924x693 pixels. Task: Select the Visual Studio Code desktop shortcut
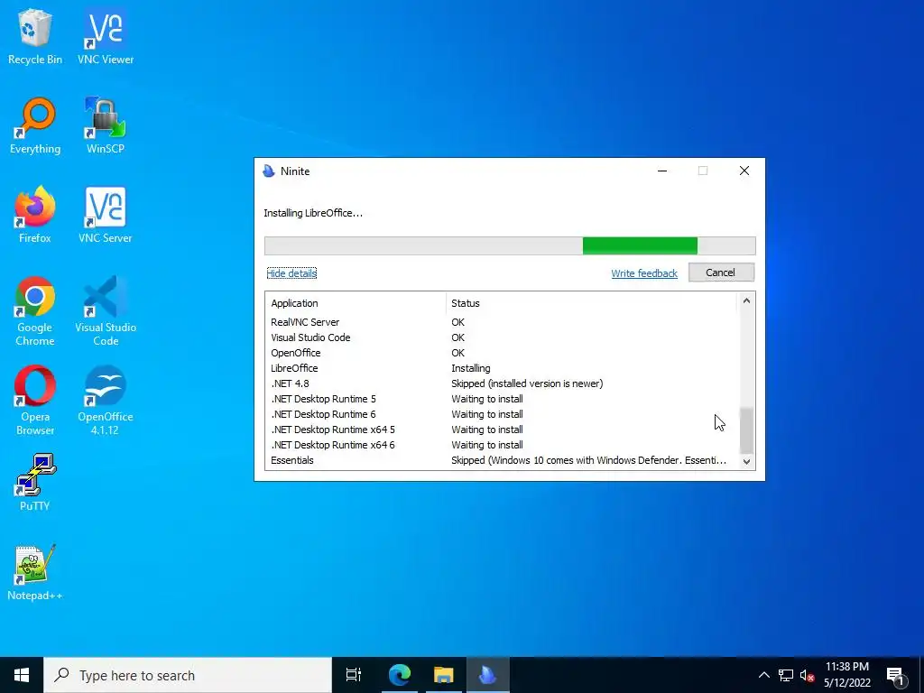(x=106, y=311)
